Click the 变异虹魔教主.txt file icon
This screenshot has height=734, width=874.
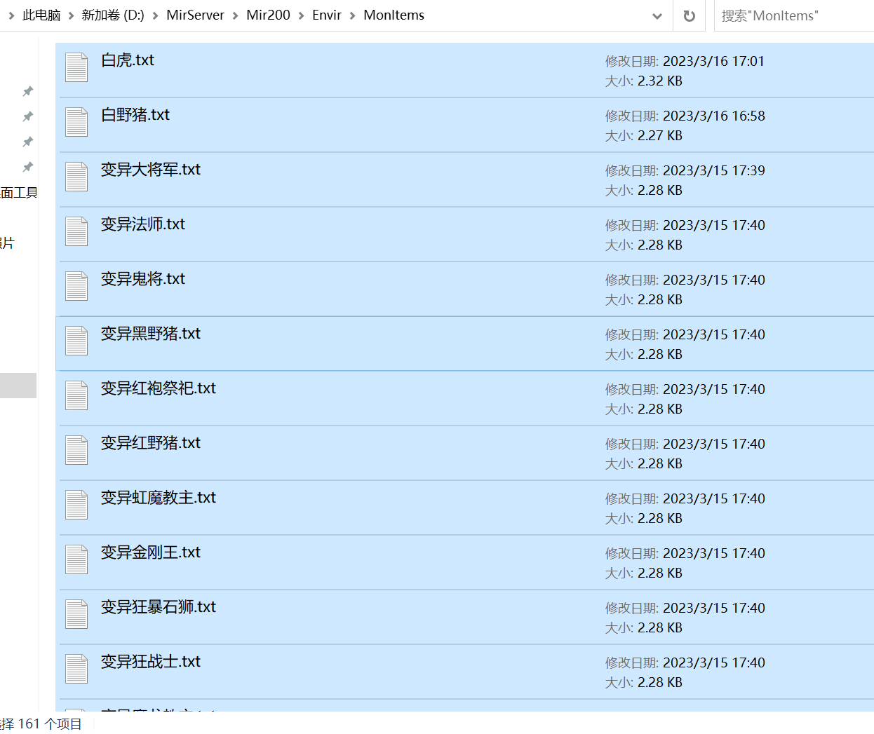(76, 505)
